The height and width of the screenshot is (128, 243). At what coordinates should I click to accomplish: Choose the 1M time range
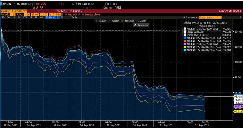14,17
